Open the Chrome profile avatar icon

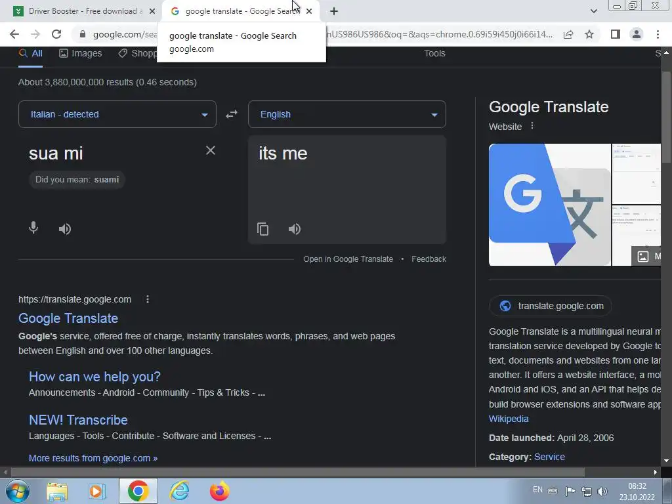(x=637, y=34)
